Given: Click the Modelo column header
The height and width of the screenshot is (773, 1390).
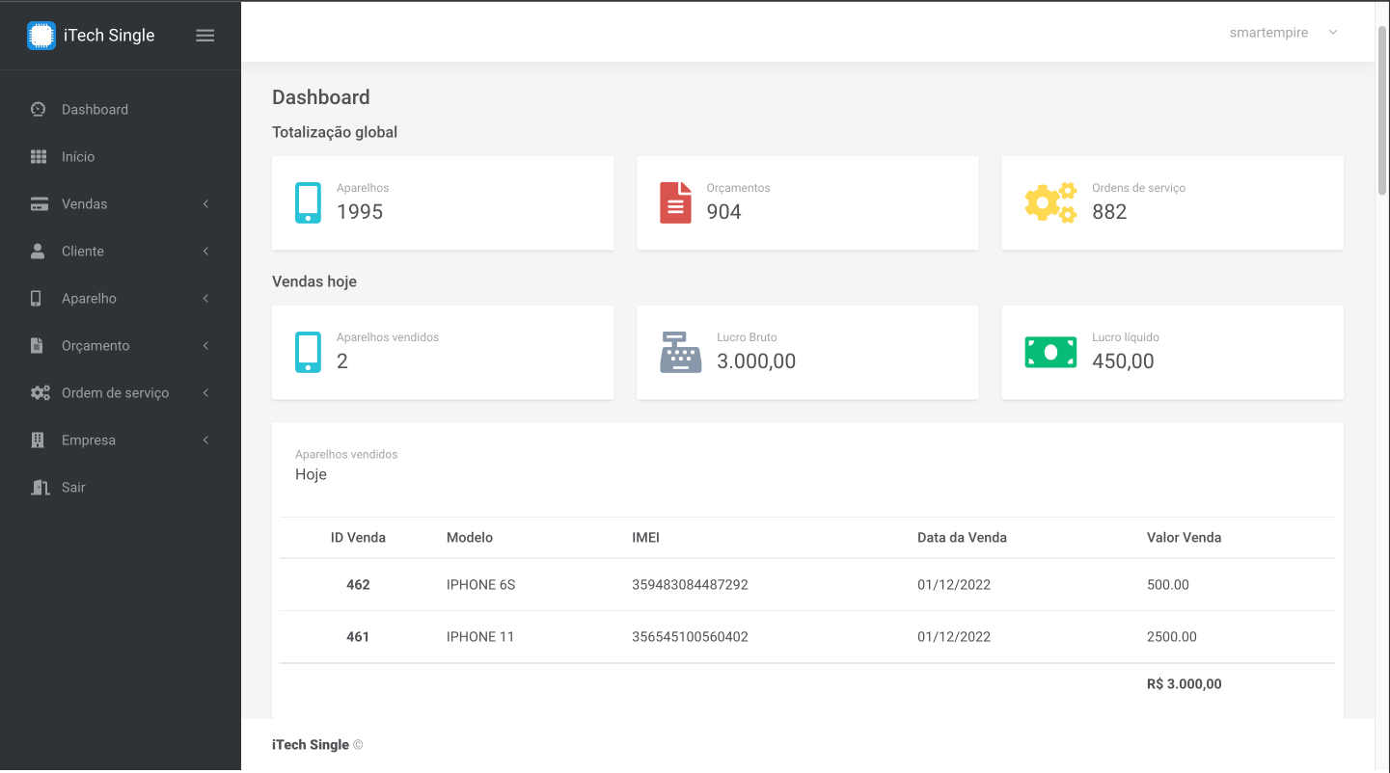Looking at the screenshot, I should (x=470, y=538).
